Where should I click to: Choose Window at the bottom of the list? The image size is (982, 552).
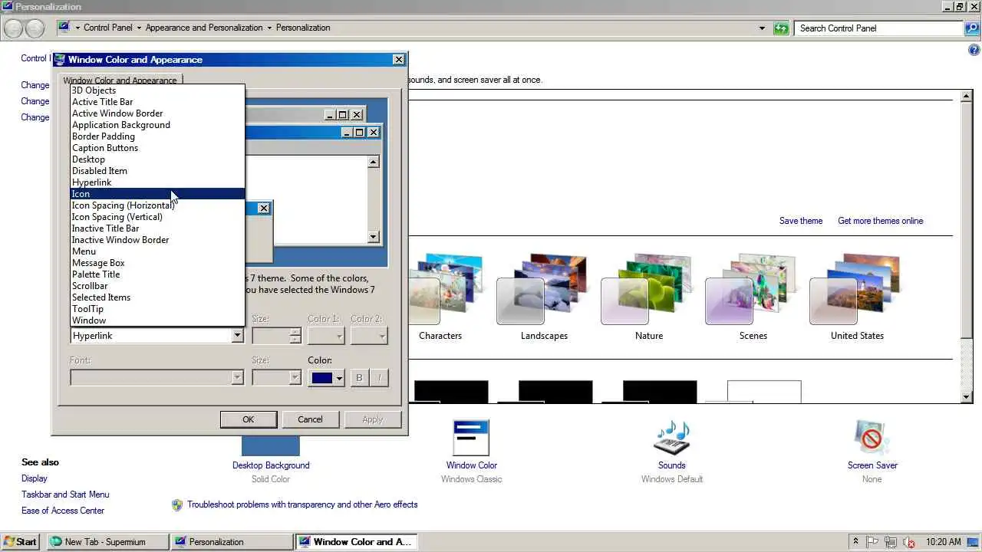pyautogui.click(x=157, y=320)
